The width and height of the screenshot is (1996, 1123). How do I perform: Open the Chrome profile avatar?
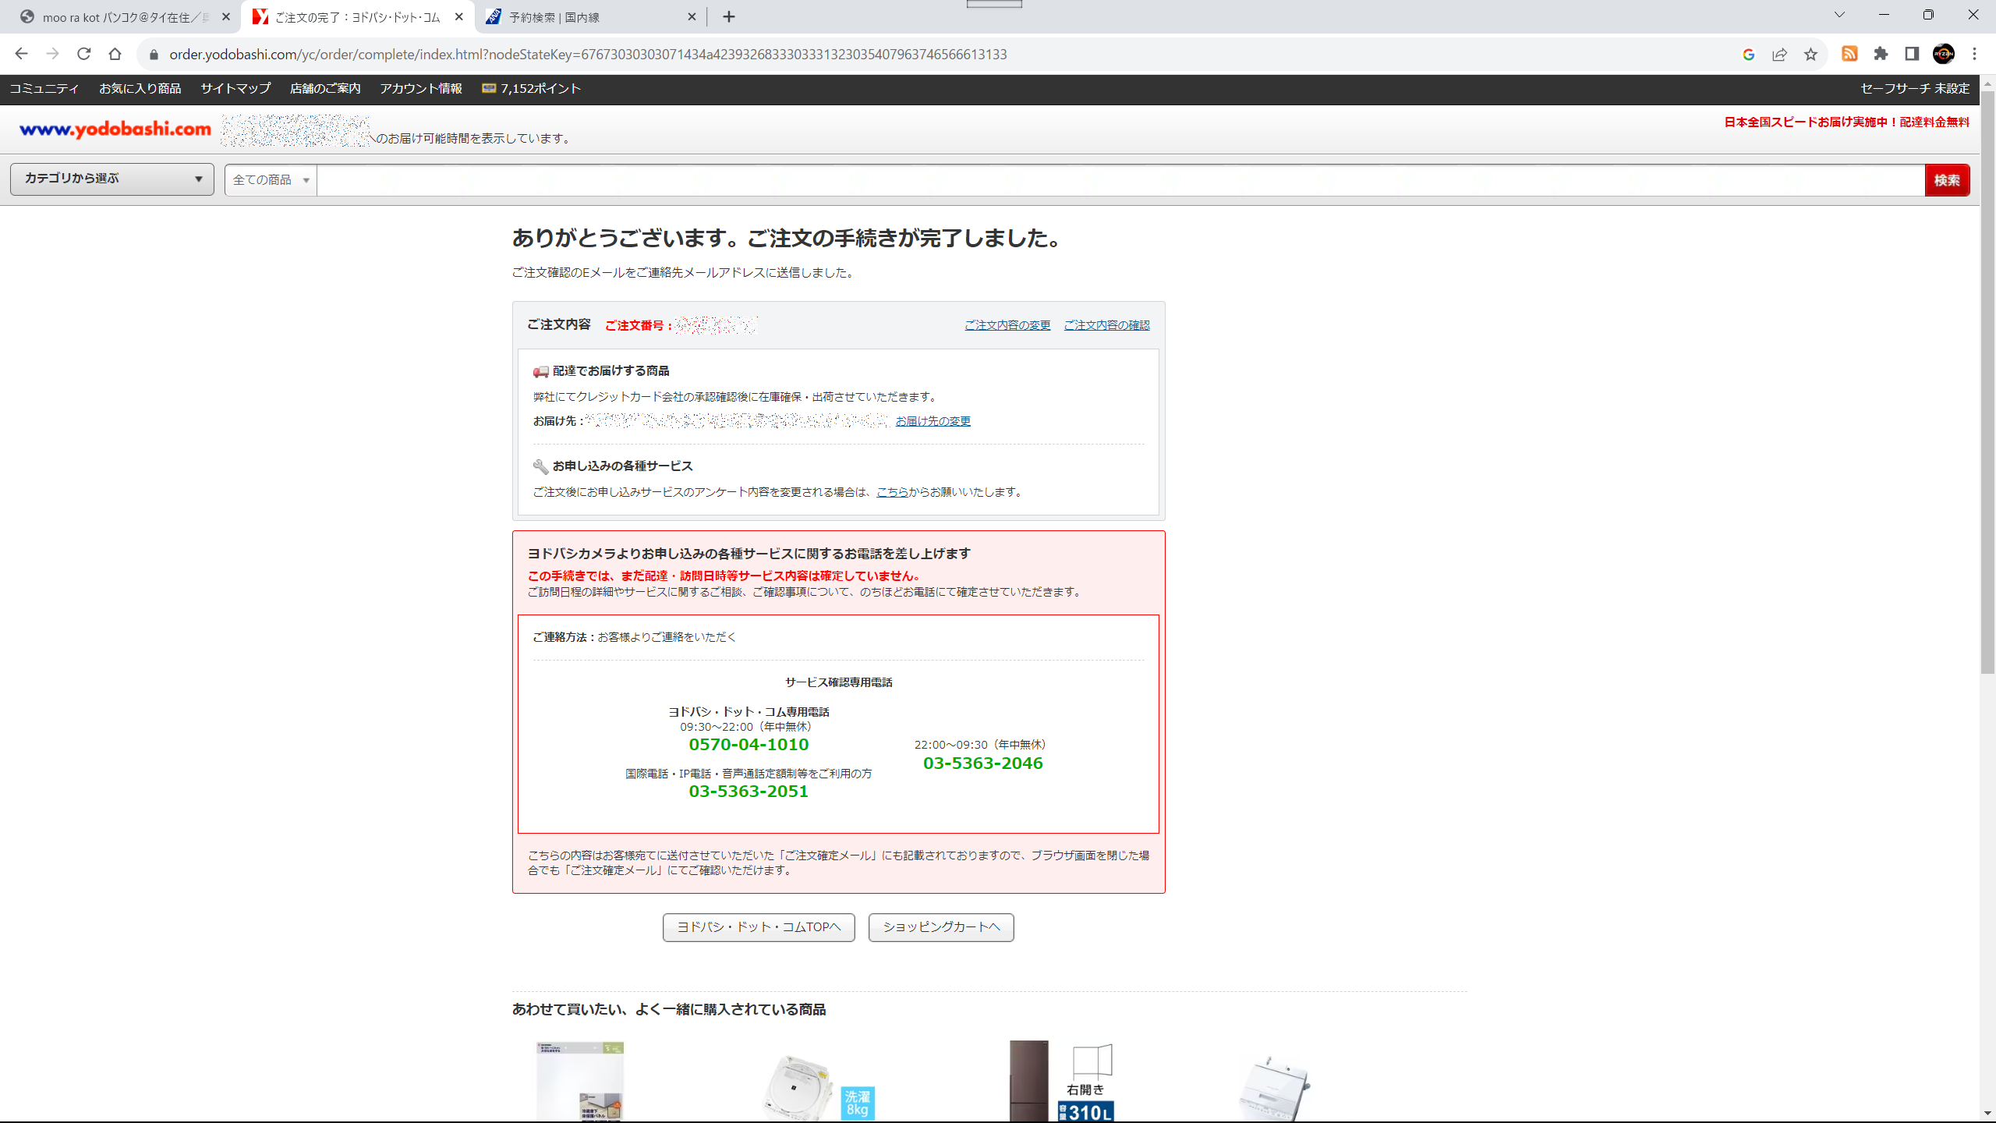click(x=1943, y=54)
